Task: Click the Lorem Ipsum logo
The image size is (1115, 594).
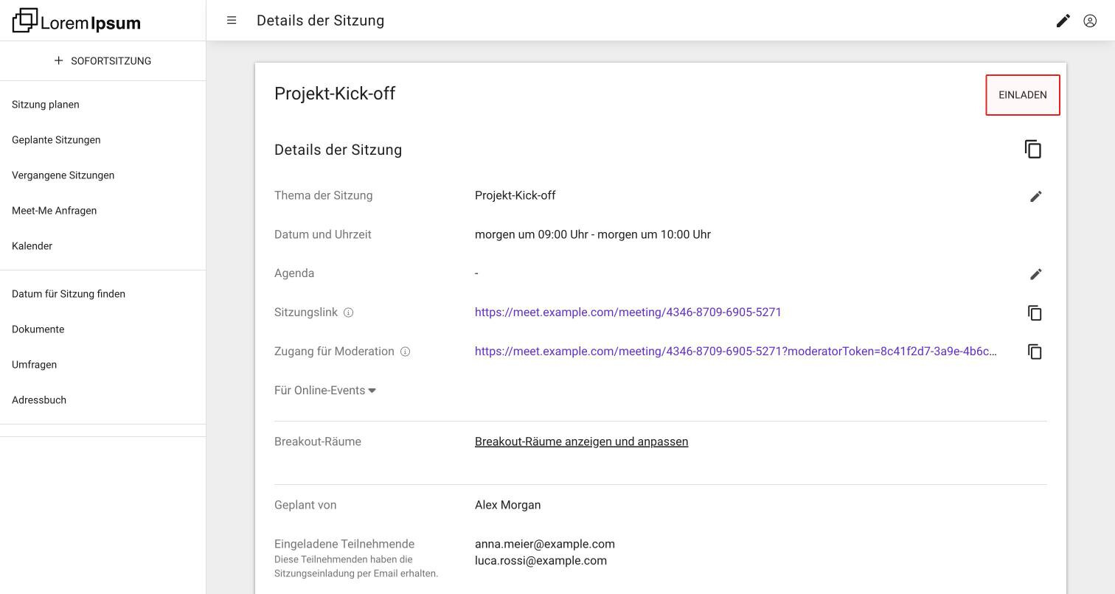Action: pyautogui.click(x=77, y=21)
